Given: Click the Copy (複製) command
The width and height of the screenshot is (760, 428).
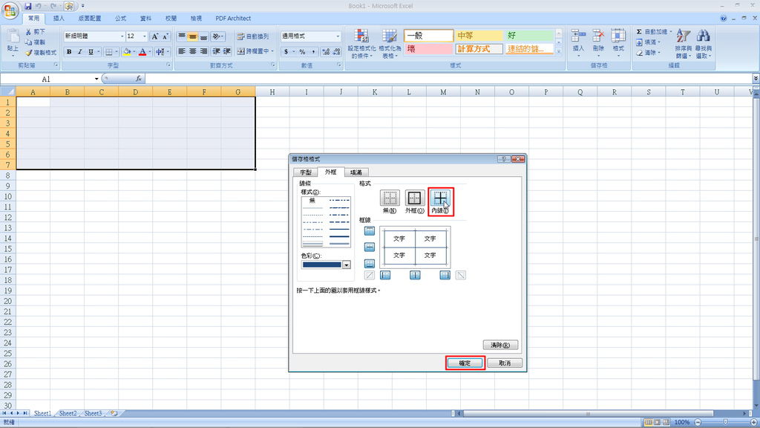Looking at the screenshot, I should tap(36, 42).
